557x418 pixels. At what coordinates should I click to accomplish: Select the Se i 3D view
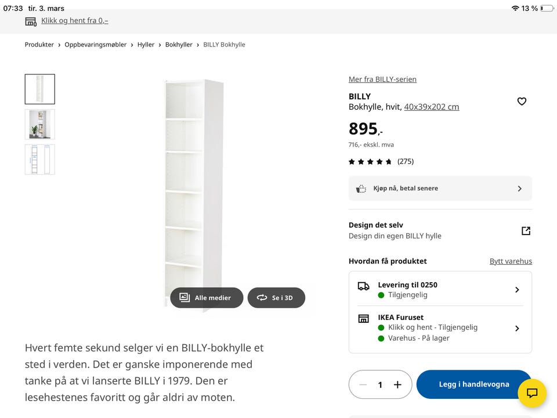point(276,297)
